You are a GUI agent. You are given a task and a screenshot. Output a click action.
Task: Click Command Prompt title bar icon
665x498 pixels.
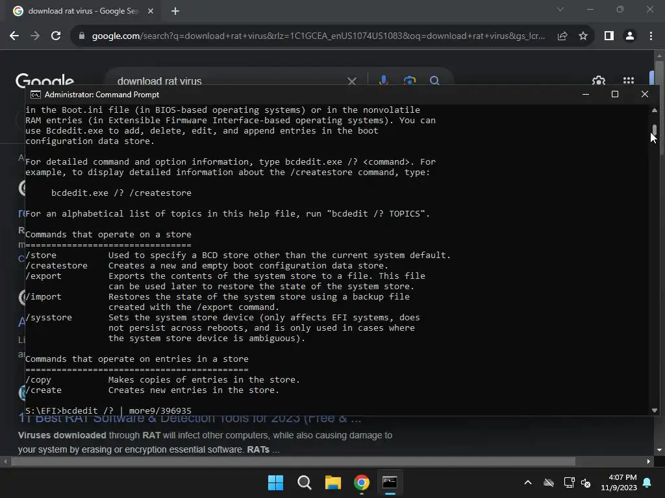36,95
